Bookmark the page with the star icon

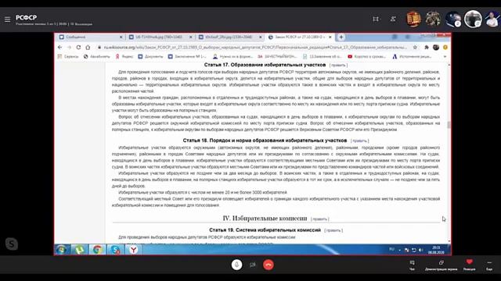tap(415, 47)
